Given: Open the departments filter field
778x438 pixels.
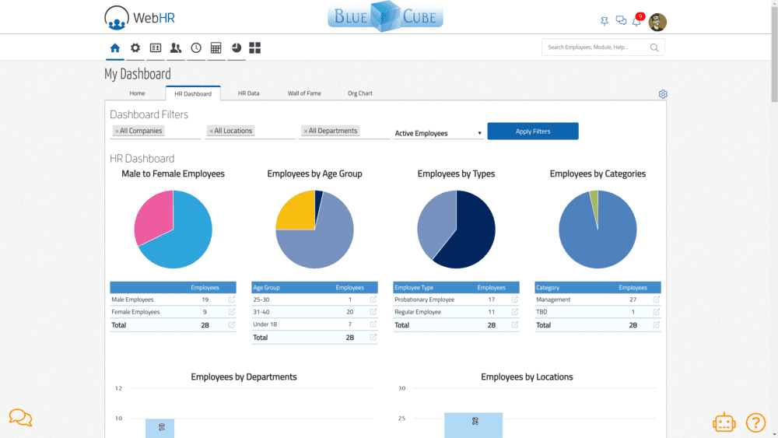Looking at the screenshot, I should tap(344, 131).
